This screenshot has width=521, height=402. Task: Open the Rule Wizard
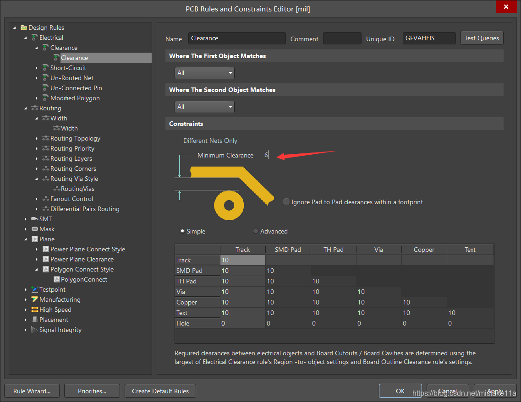(32, 391)
